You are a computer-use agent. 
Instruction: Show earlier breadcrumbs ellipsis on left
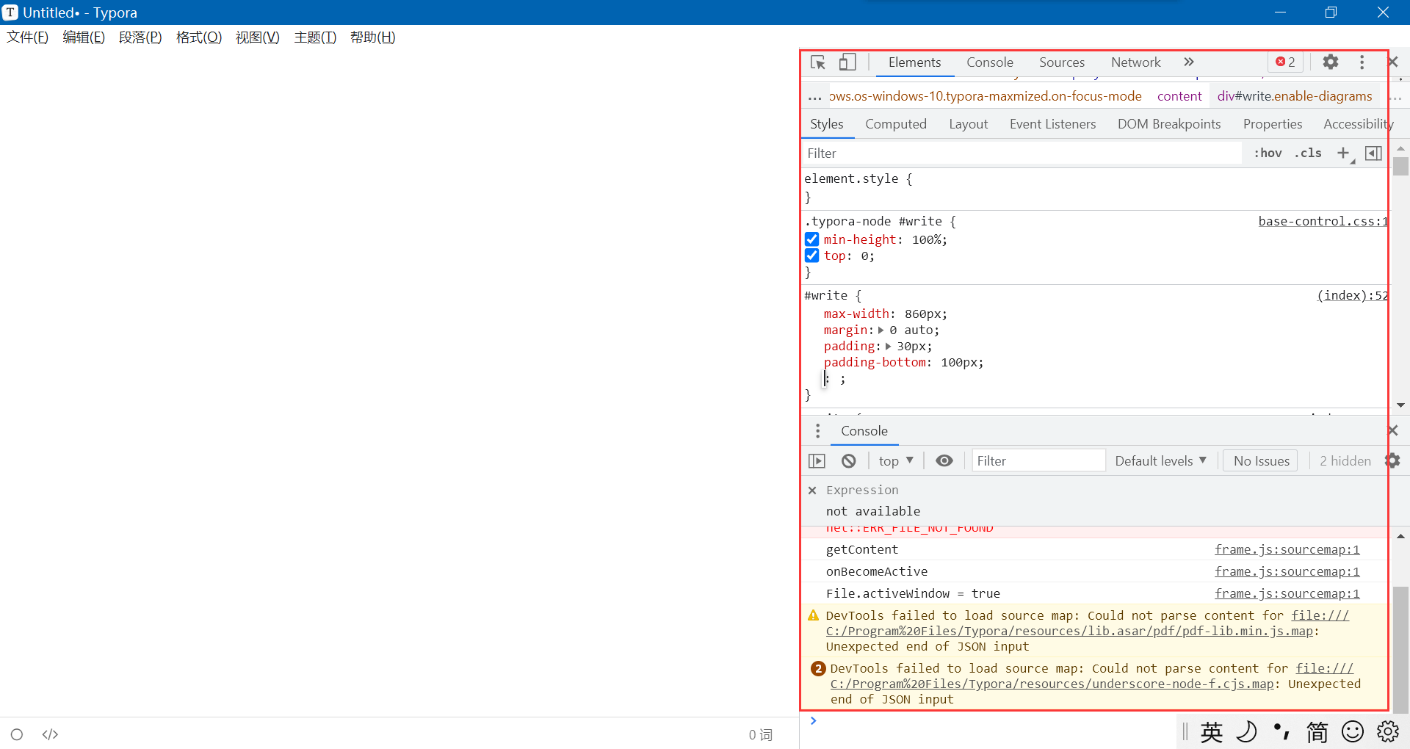pyautogui.click(x=814, y=97)
